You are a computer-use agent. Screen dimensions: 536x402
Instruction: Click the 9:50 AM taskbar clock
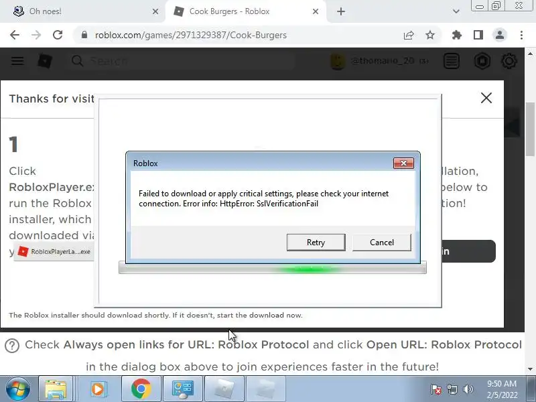[x=502, y=383]
